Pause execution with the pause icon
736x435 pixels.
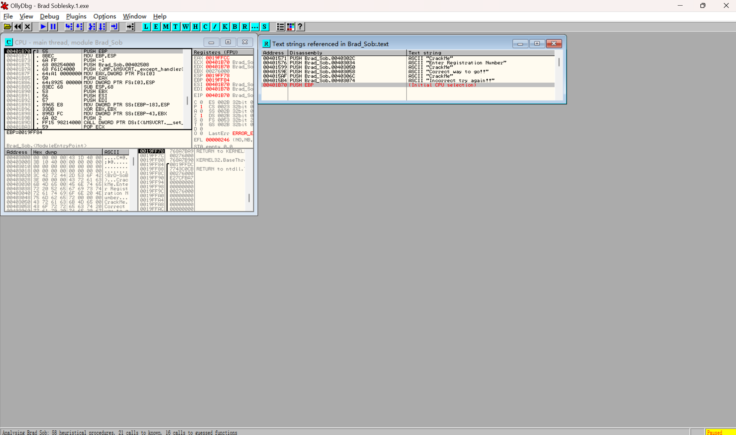(53, 27)
